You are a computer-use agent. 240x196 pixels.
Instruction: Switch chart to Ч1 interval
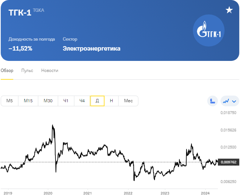pos(66,101)
